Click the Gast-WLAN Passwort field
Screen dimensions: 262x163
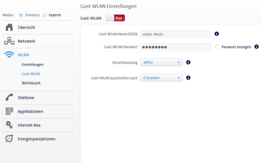(176, 47)
